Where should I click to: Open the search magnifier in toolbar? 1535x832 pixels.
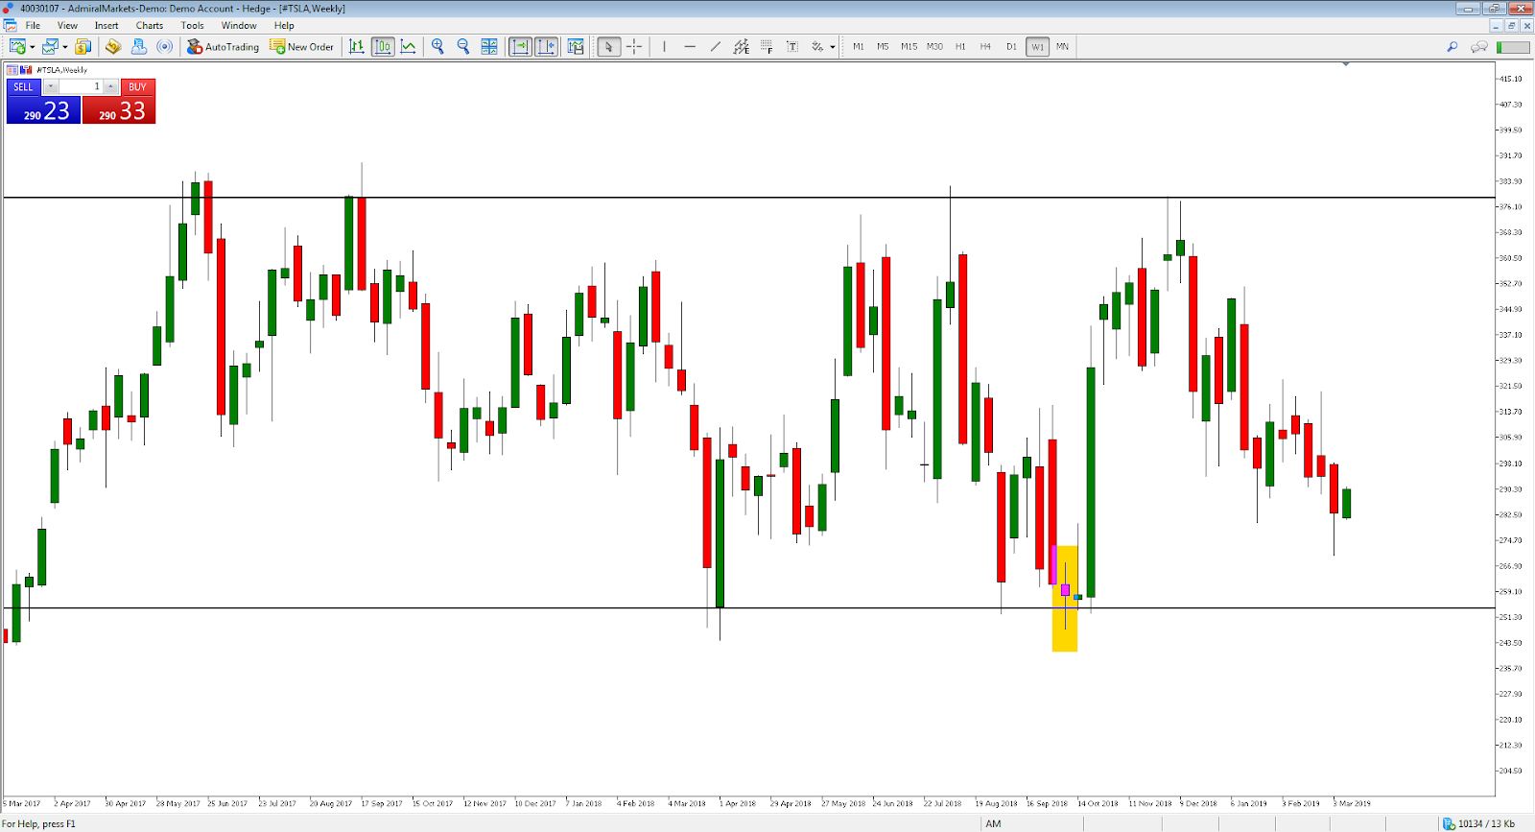tap(1452, 46)
